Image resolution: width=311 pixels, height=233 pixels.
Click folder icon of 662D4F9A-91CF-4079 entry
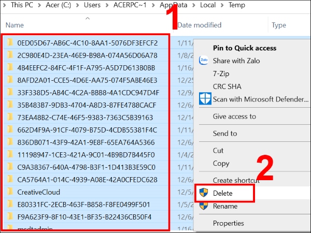click(x=10, y=129)
